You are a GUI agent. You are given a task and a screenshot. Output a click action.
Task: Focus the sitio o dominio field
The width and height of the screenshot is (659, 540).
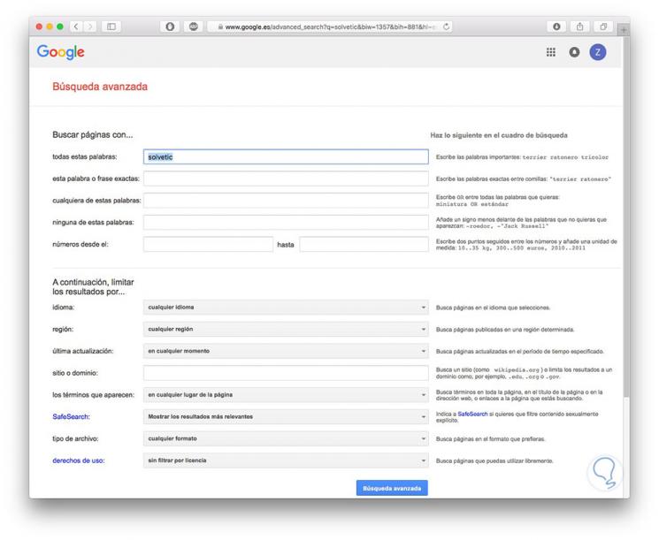[x=286, y=373]
